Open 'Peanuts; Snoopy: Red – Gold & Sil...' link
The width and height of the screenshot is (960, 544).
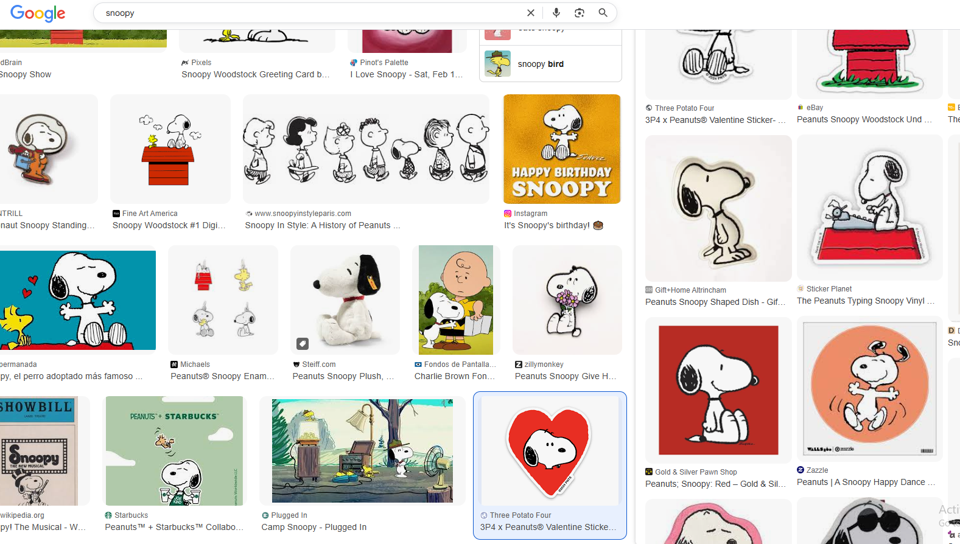pyautogui.click(x=715, y=484)
